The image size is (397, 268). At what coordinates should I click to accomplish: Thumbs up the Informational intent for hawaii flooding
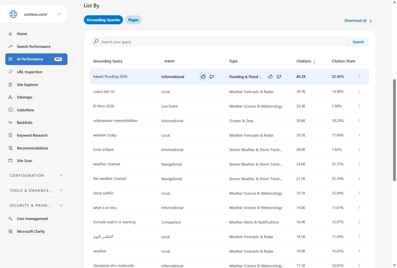point(203,77)
